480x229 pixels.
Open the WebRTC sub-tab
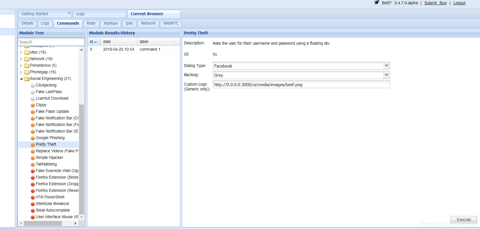tap(171, 23)
